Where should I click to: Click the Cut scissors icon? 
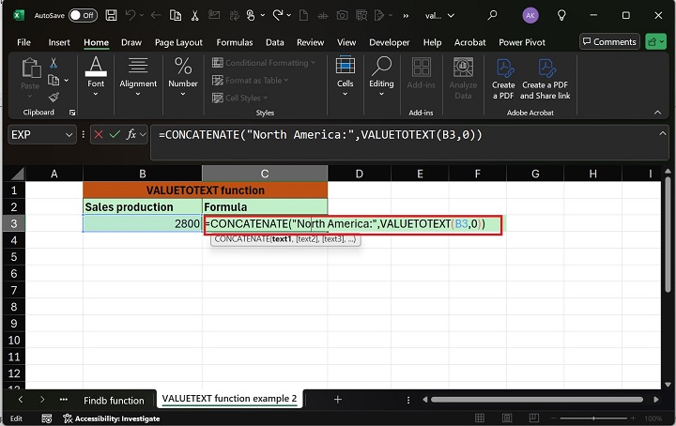54,63
